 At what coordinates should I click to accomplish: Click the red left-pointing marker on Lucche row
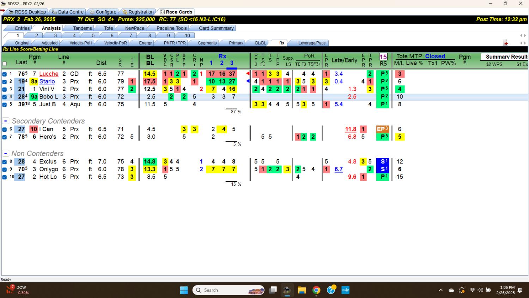point(248,73)
